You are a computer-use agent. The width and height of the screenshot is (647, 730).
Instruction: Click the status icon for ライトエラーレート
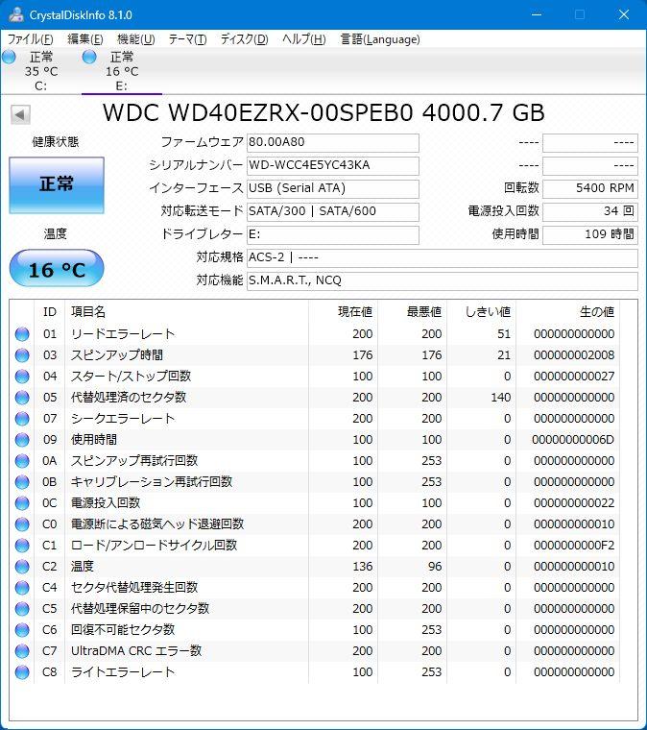(x=22, y=672)
